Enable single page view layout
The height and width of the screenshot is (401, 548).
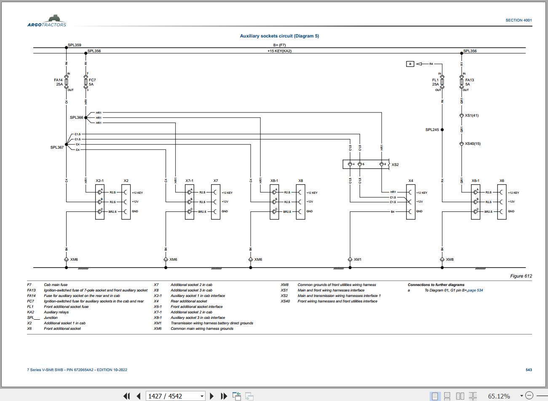coord(434,396)
